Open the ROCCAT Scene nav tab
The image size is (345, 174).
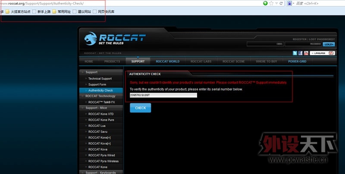click(233, 61)
